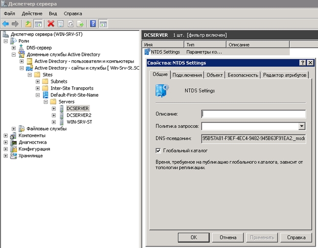The height and width of the screenshot is (248, 318).
Task: Open the Действие menu
Action: click(x=32, y=14)
